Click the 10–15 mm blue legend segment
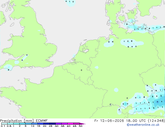 (x=34, y=124)
